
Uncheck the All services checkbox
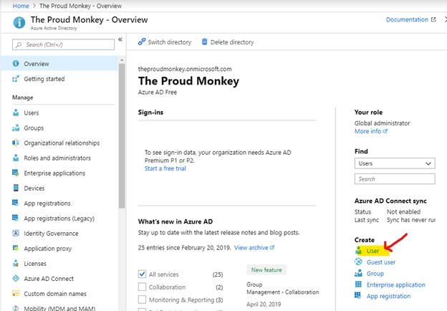pos(142,274)
